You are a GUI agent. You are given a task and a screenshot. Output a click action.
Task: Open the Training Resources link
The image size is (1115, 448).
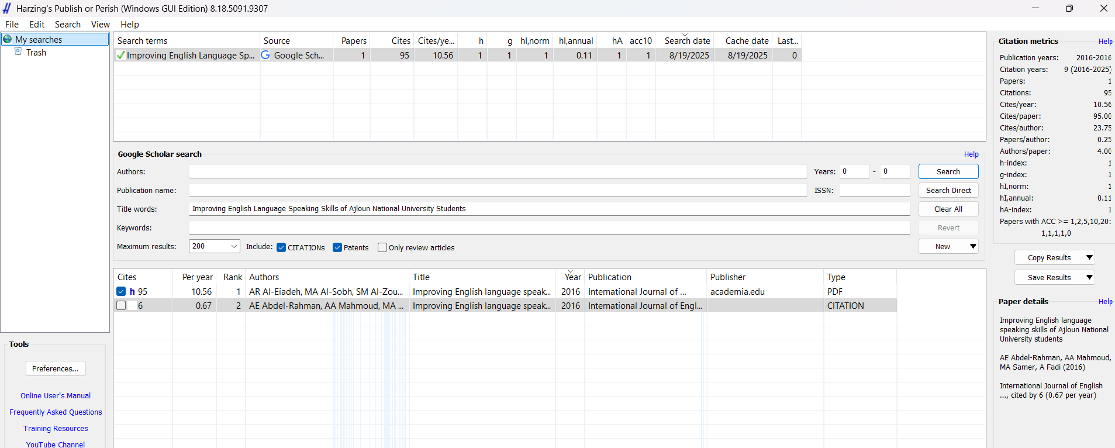pos(56,429)
